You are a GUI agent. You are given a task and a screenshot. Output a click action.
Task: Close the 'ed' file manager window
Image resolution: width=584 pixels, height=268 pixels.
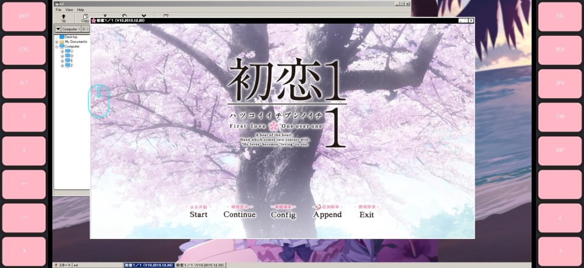pos(408,4)
